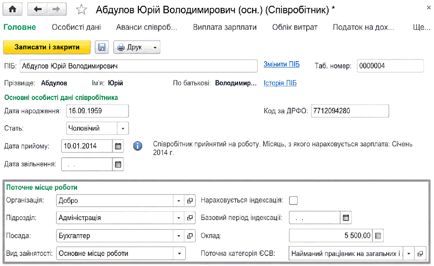Open the Друк print menu

[137, 47]
